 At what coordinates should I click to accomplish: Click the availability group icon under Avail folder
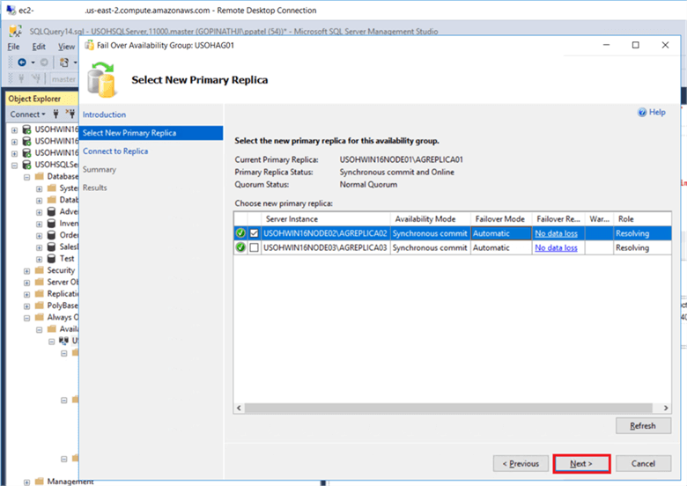coord(63,341)
